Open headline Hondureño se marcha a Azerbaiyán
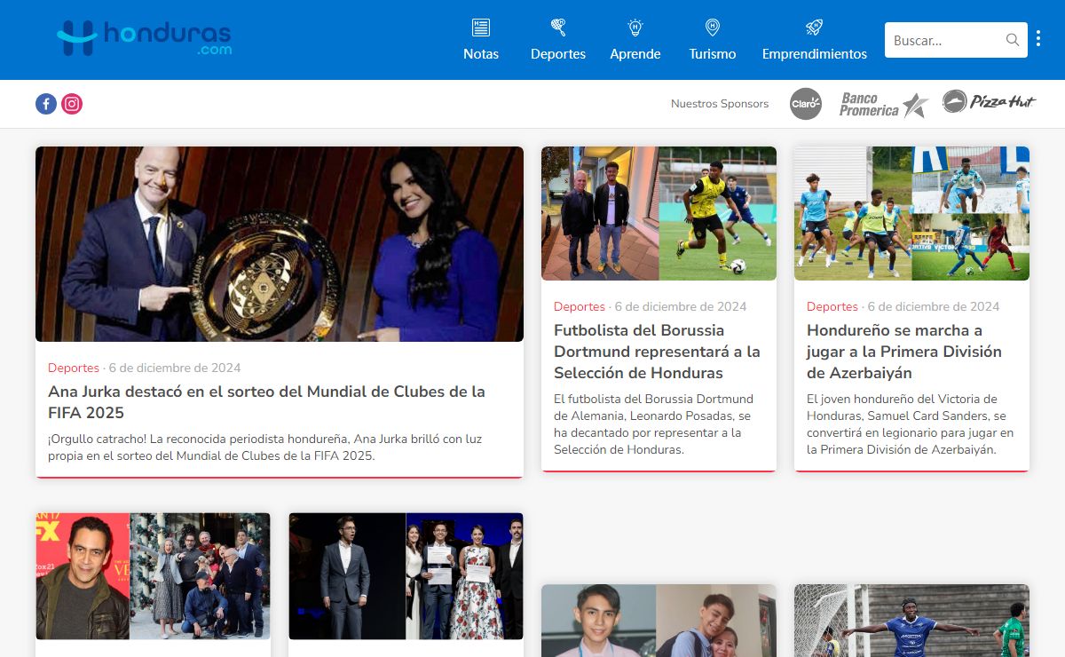Viewport: 1065px width, 657px height. point(904,352)
